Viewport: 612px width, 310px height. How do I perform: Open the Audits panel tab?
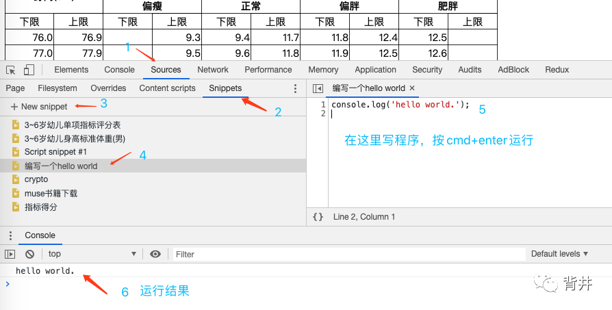click(x=470, y=70)
